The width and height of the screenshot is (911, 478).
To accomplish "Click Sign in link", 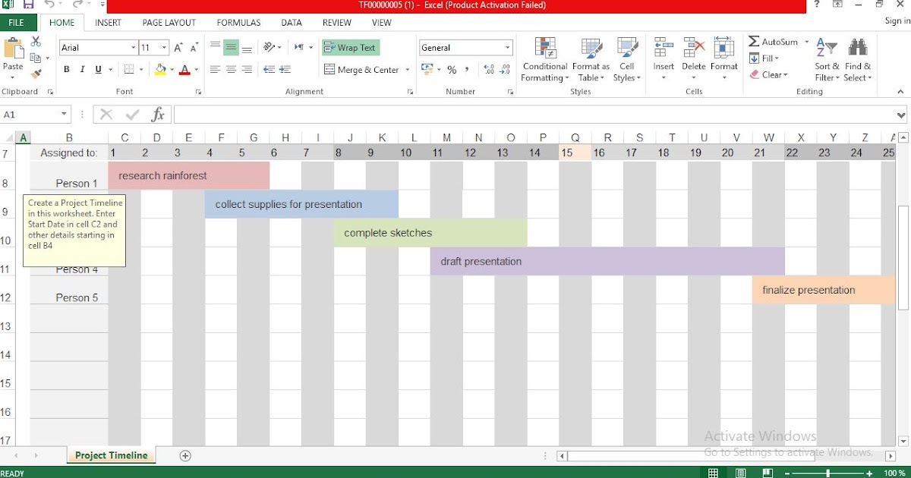I will (897, 21).
